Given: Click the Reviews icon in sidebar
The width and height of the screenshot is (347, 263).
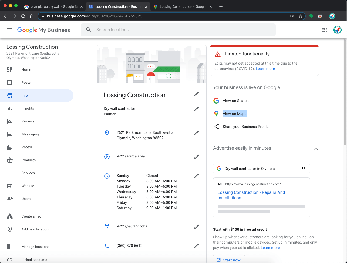Looking at the screenshot, I should 10,121.
